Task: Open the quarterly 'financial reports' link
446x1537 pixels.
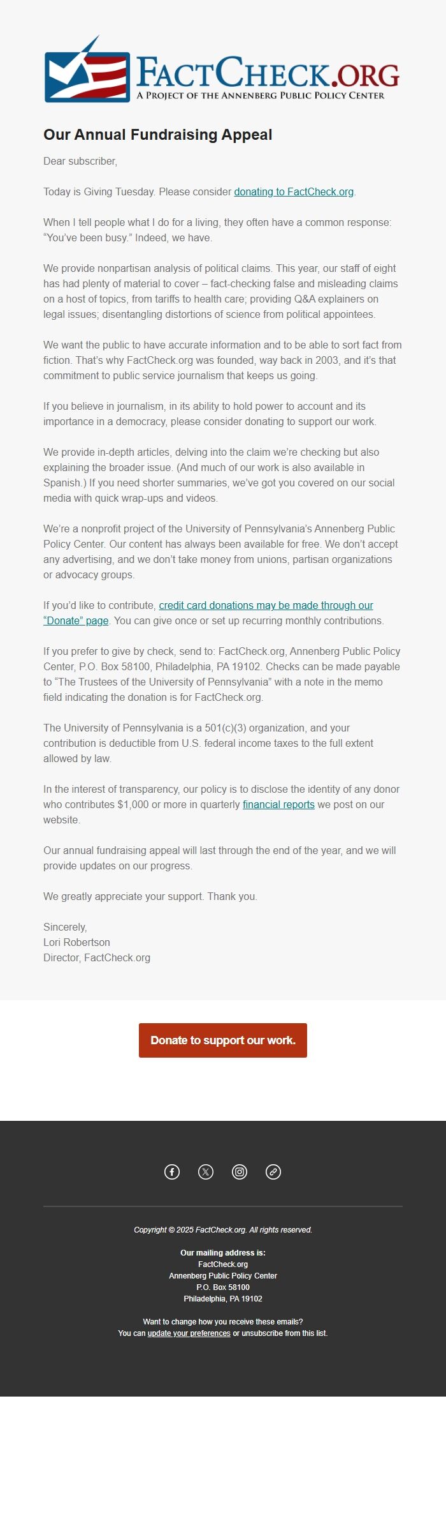Action: tap(277, 805)
